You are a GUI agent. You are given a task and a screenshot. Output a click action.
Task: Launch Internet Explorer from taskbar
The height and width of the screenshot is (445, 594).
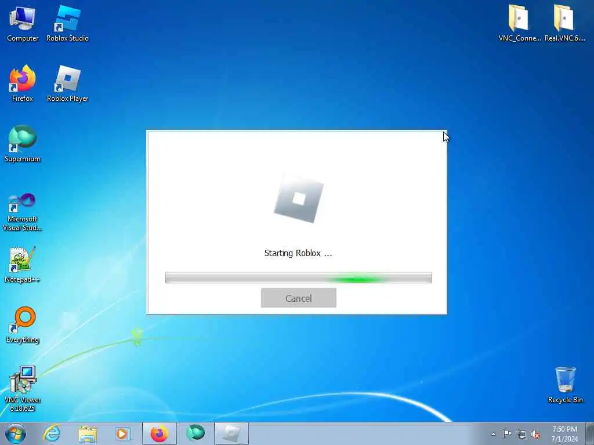pyautogui.click(x=52, y=433)
